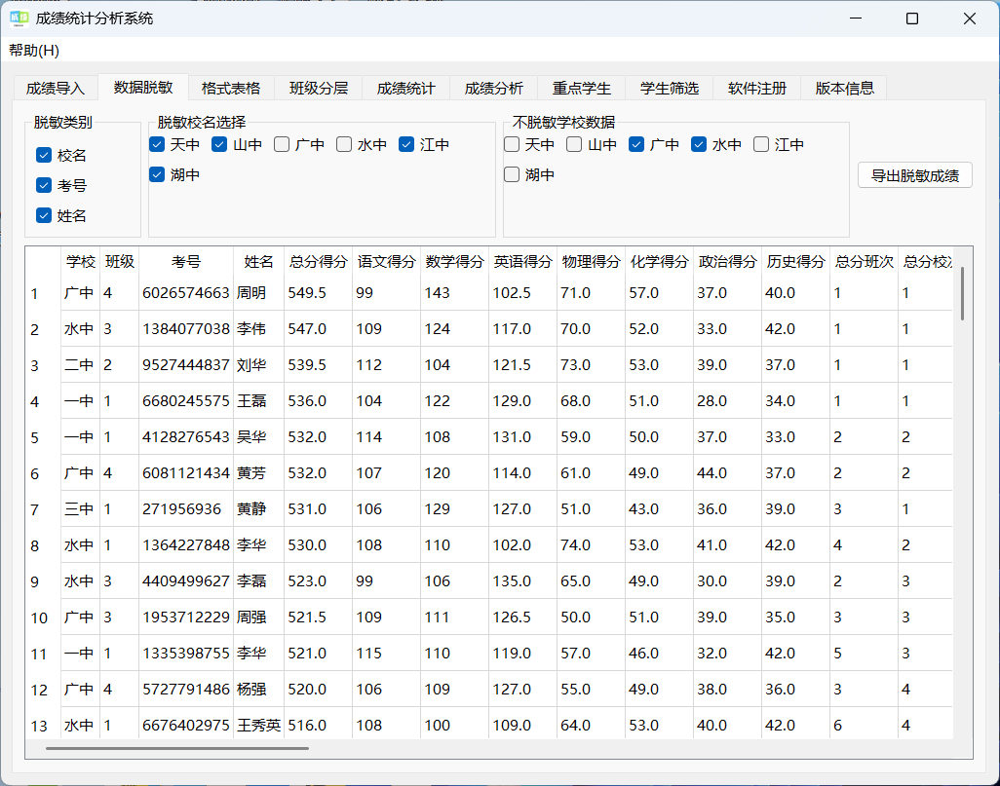Uncheck 广中 in 不脱敏学校数据 group
The image size is (1000, 786).
[635, 144]
